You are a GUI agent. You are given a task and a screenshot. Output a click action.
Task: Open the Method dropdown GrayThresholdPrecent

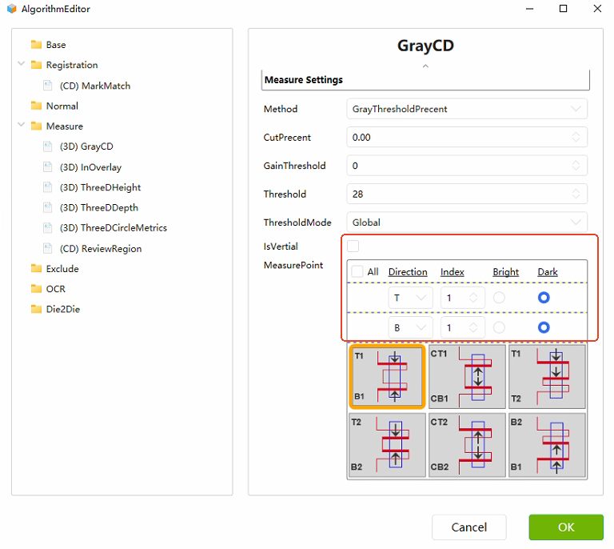point(467,109)
